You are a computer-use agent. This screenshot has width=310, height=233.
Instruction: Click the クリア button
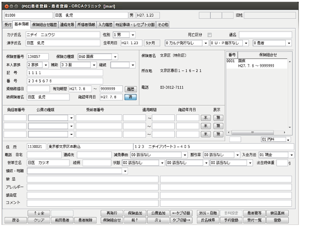(x=39, y=220)
